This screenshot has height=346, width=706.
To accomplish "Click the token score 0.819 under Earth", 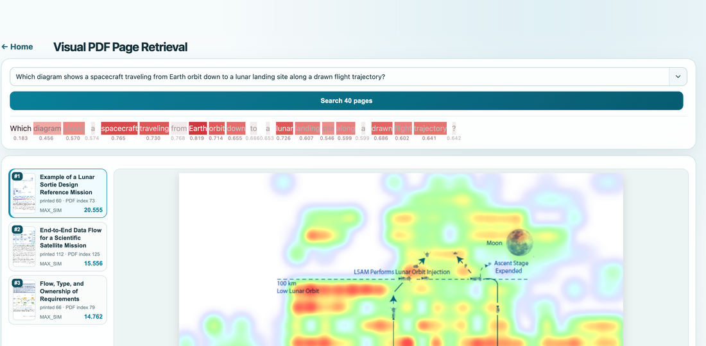I will pos(197,138).
